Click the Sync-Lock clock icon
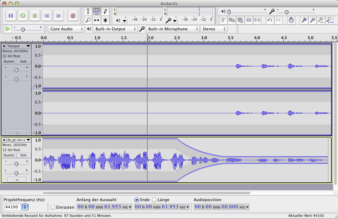This screenshot has width=338, height=219. 291,20
